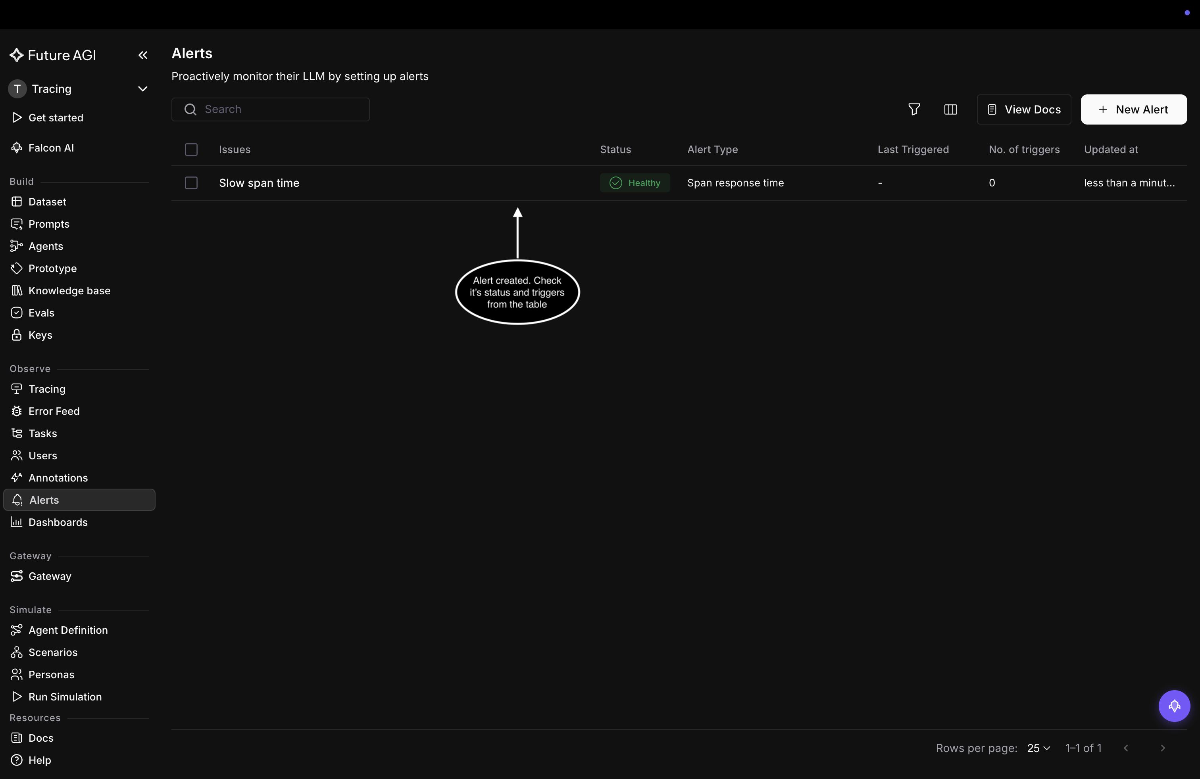This screenshot has height=779, width=1200.
Task: Click the Help question-mark icon
Action: (x=17, y=760)
